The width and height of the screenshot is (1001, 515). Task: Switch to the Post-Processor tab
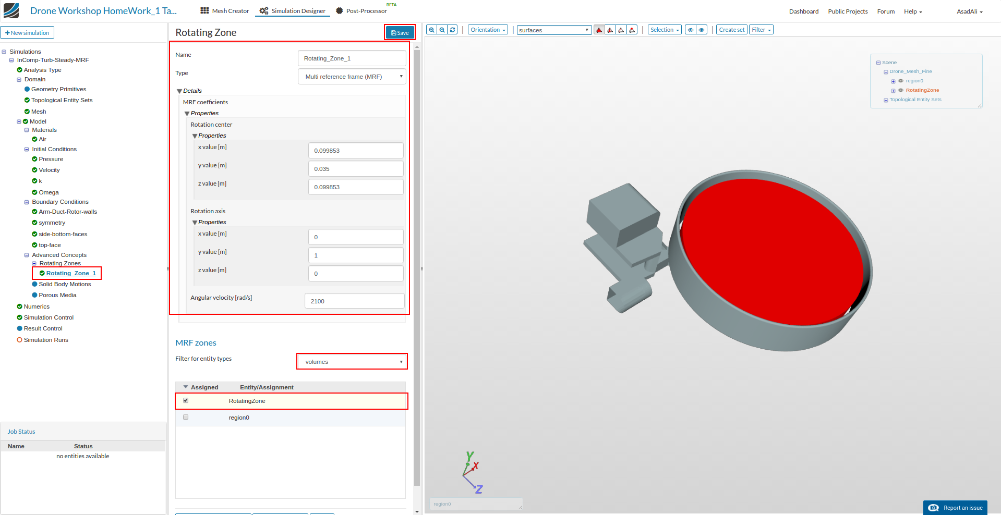361,11
